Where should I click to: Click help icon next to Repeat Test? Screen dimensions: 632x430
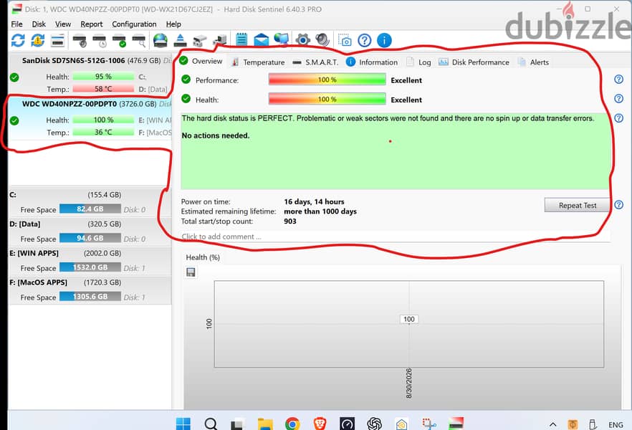pos(618,205)
